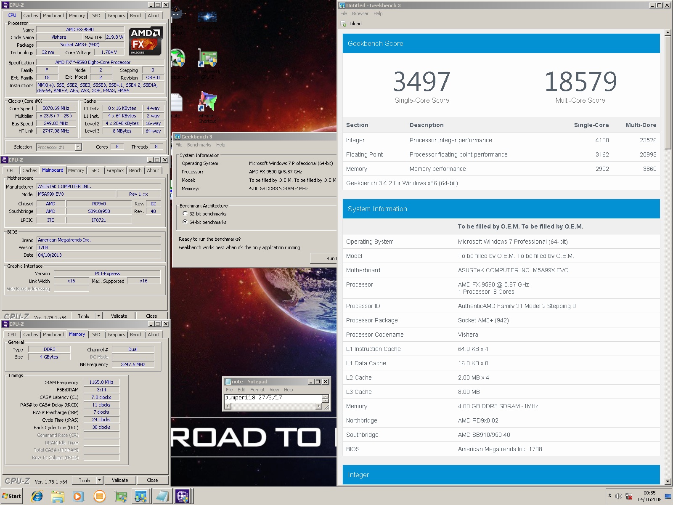Switch to GPU-Z taskbar button
This screenshot has height=505, width=673.
tap(121, 497)
